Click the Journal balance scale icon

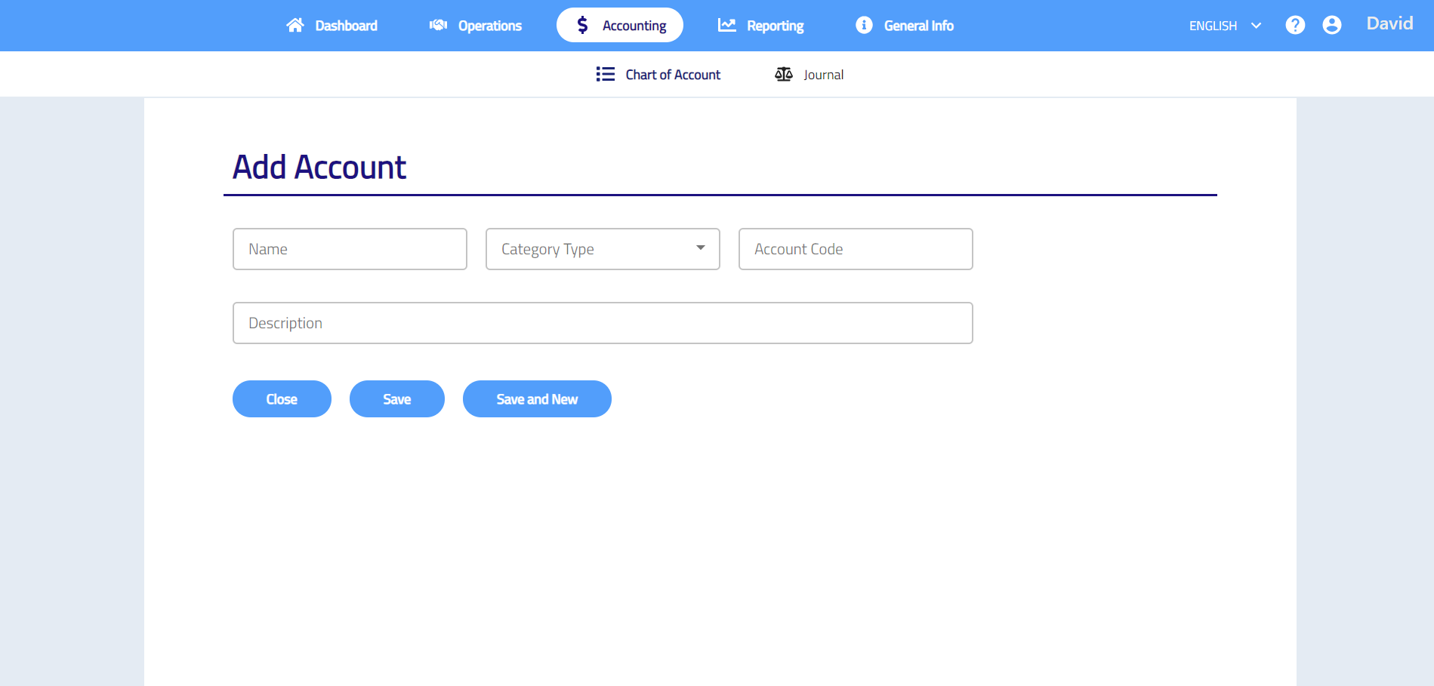(784, 74)
